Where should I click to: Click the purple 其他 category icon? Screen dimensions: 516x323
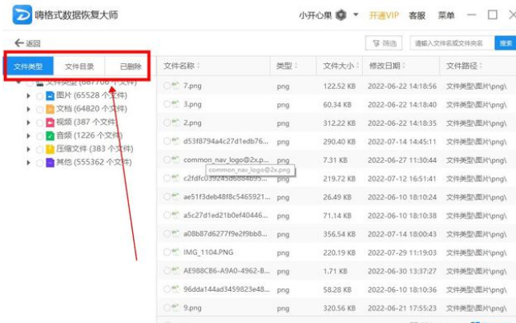point(50,162)
